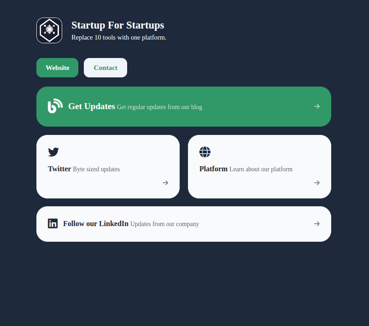The image size is (369, 326).
Task: Click 'Updates from our company' description
Action: coord(165,224)
